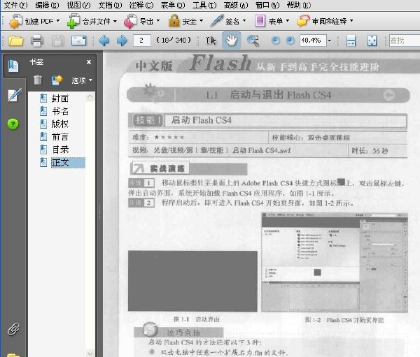This screenshot has width=420, height=357.
Task: Click the save floppy disk icon
Action: pyautogui.click(x=58, y=41)
